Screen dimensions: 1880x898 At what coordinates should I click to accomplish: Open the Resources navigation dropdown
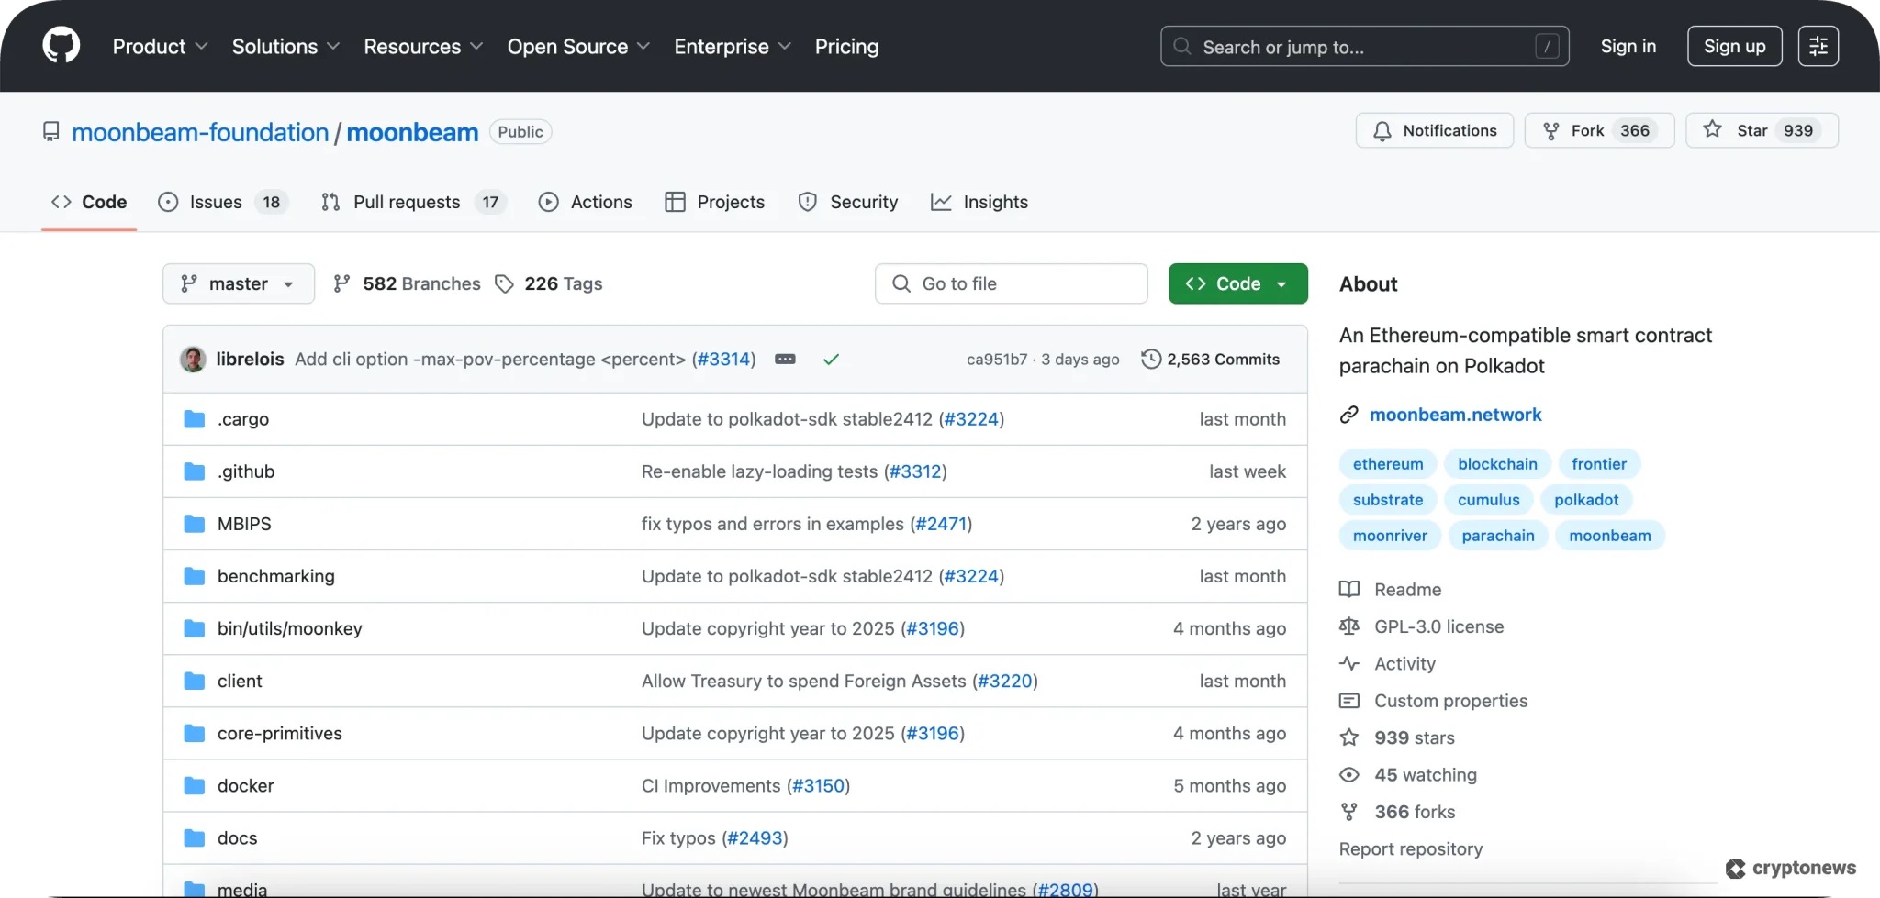421,46
